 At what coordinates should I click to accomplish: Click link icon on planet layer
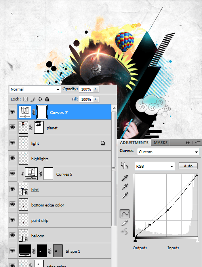[31, 127]
